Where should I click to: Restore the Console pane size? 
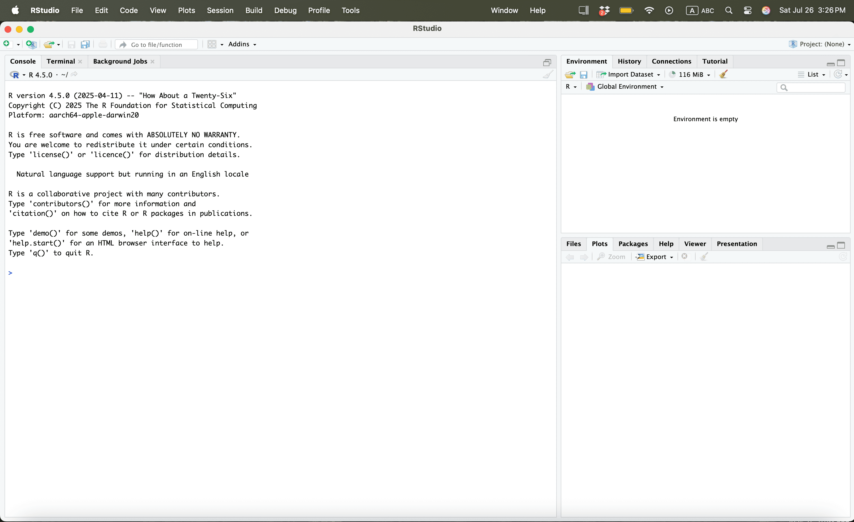pyautogui.click(x=547, y=63)
